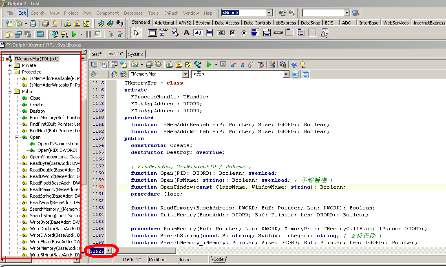Click the Impl jump icon

coord(124,74)
